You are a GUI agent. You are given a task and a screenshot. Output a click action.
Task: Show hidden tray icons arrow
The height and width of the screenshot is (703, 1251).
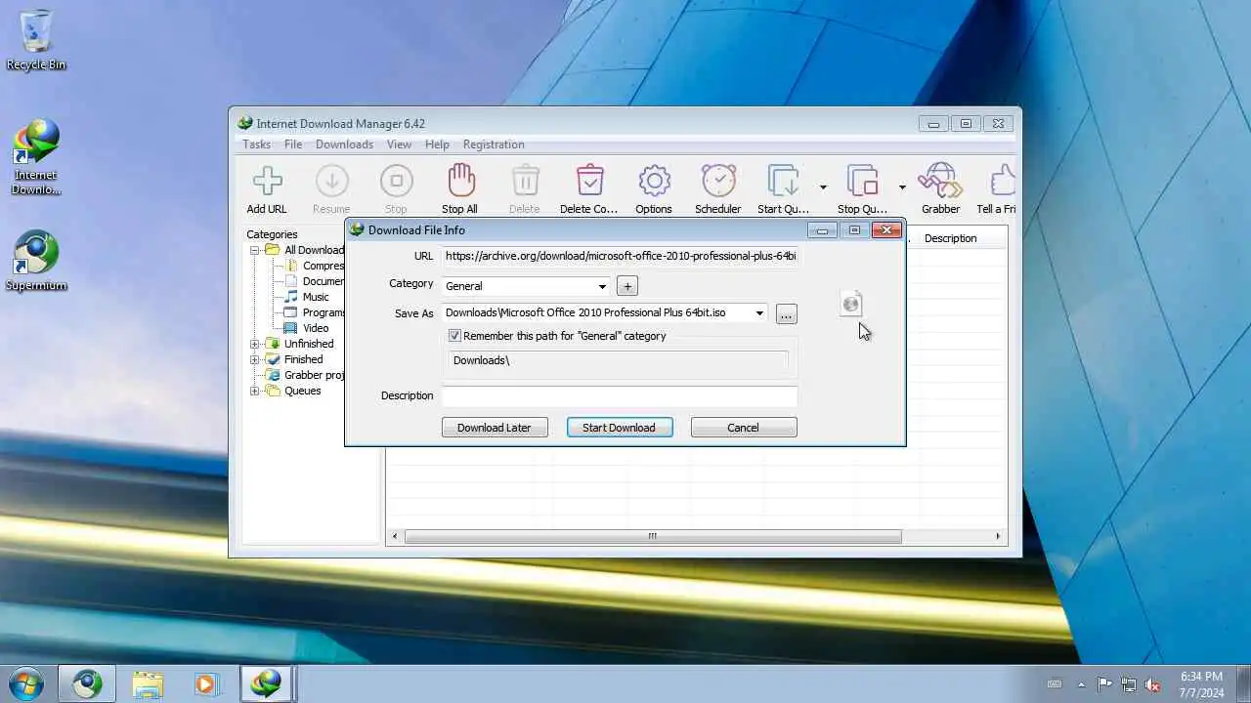tap(1081, 684)
